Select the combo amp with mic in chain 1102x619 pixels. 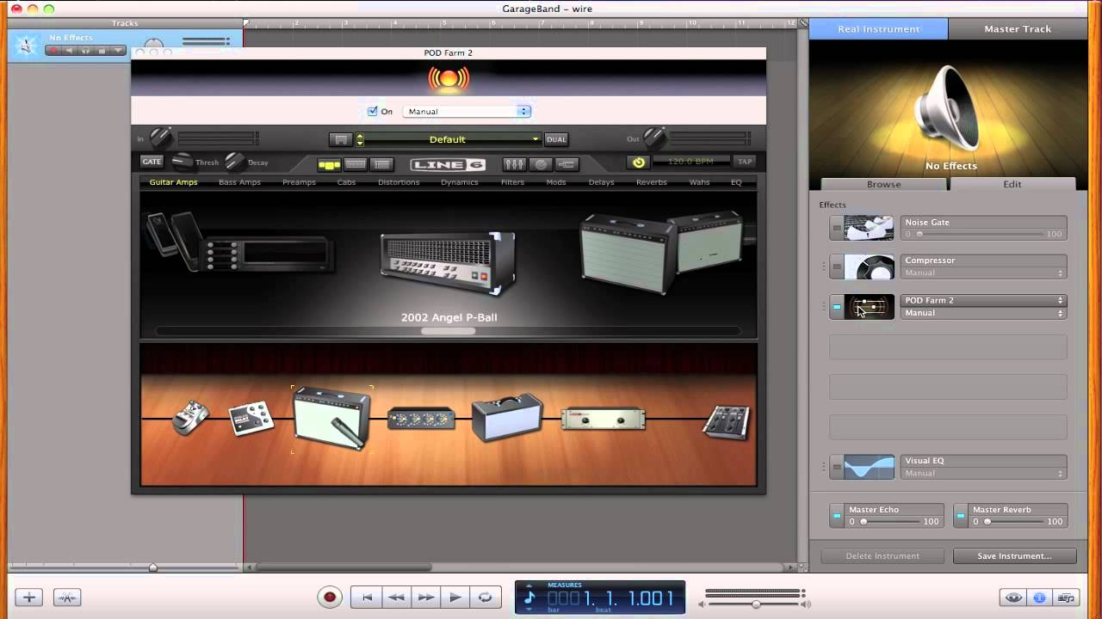[331, 418]
